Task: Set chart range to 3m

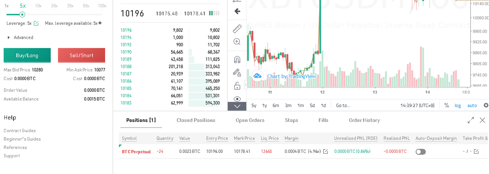Action: 288,105
